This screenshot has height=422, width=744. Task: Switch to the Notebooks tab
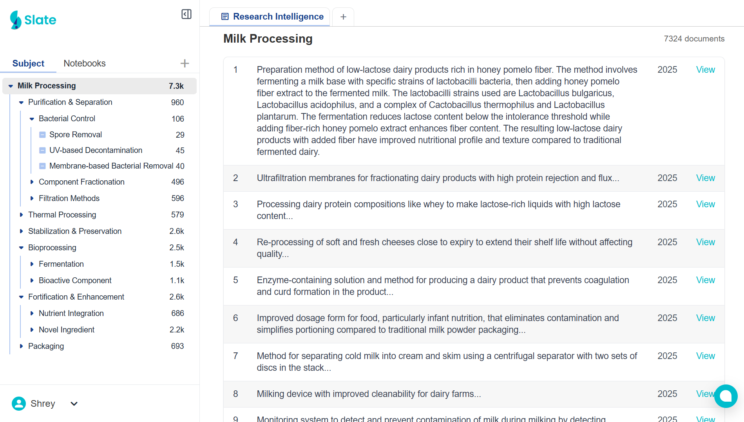point(85,63)
